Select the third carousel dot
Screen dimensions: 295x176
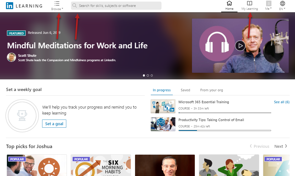(x=152, y=76)
